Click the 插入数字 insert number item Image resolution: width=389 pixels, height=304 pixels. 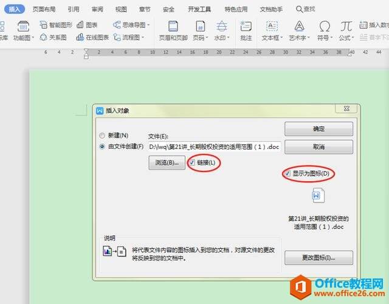[374, 25]
